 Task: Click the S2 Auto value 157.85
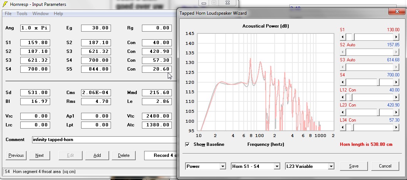pyautogui.click(x=393, y=45)
